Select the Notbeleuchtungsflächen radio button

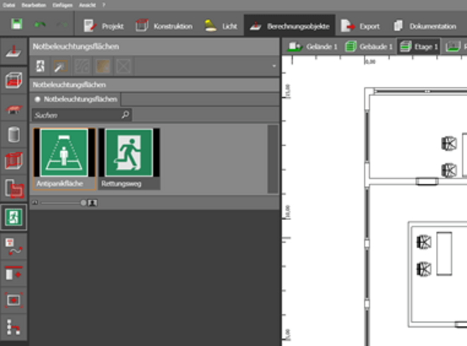pyautogui.click(x=38, y=99)
